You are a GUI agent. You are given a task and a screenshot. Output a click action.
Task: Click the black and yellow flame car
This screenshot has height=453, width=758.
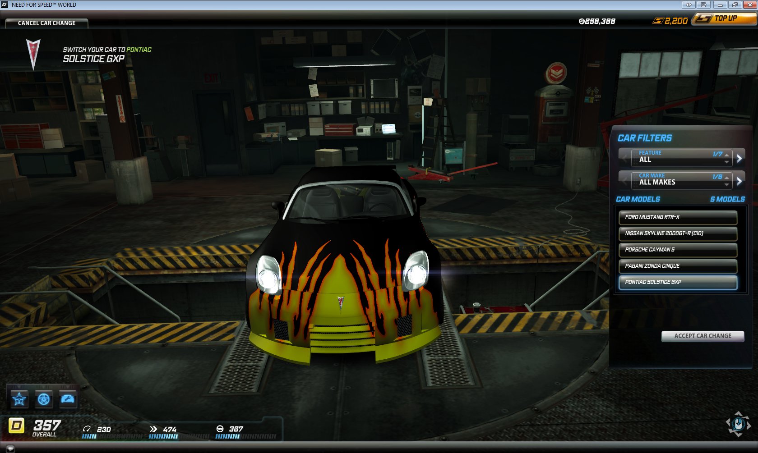pos(345,265)
